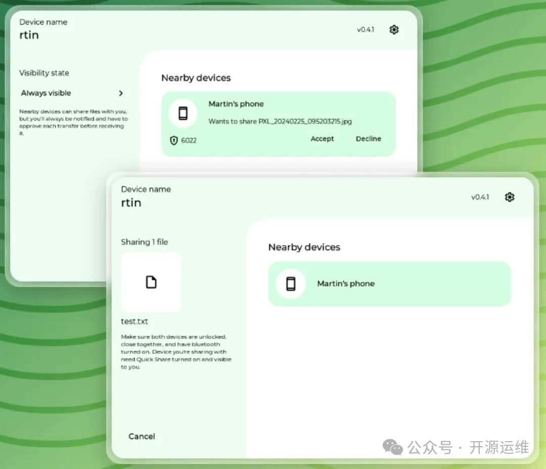Viewport: 546px width, 469px height.
Task: Click the 6022 PIN code number
Action: coord(189,140)
